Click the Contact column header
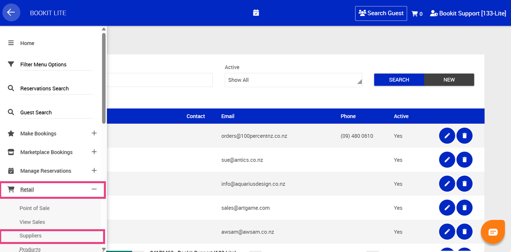Viewport: 511px width, 252px height. [196, 116]
